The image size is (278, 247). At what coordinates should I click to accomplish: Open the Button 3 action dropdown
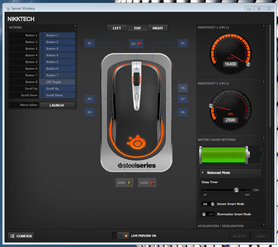point(57,49)
